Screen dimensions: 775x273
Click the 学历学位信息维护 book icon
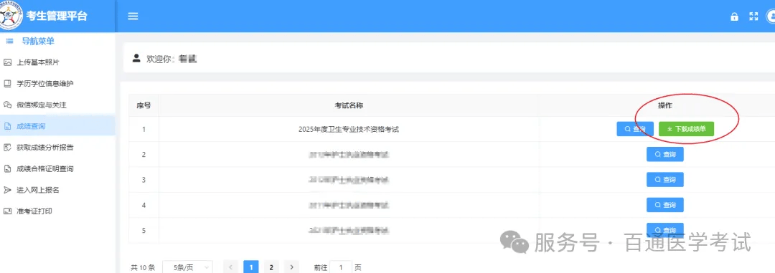click(x=7, y=83)
